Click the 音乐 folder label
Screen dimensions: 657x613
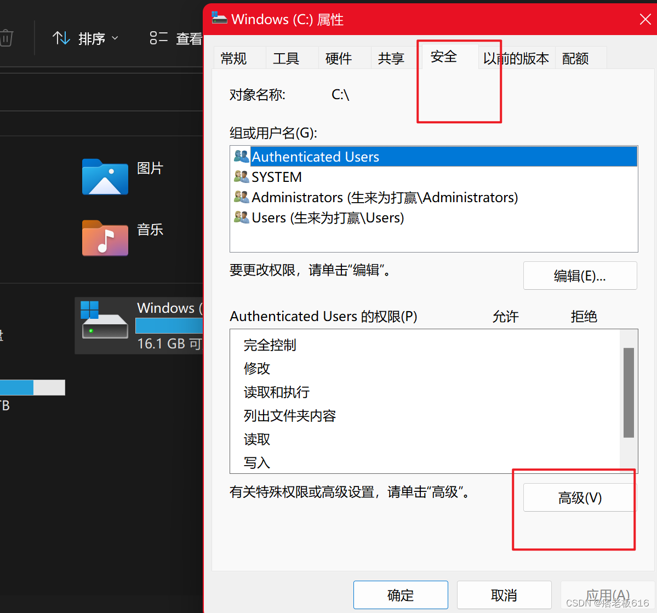click(x=150, y=230)
